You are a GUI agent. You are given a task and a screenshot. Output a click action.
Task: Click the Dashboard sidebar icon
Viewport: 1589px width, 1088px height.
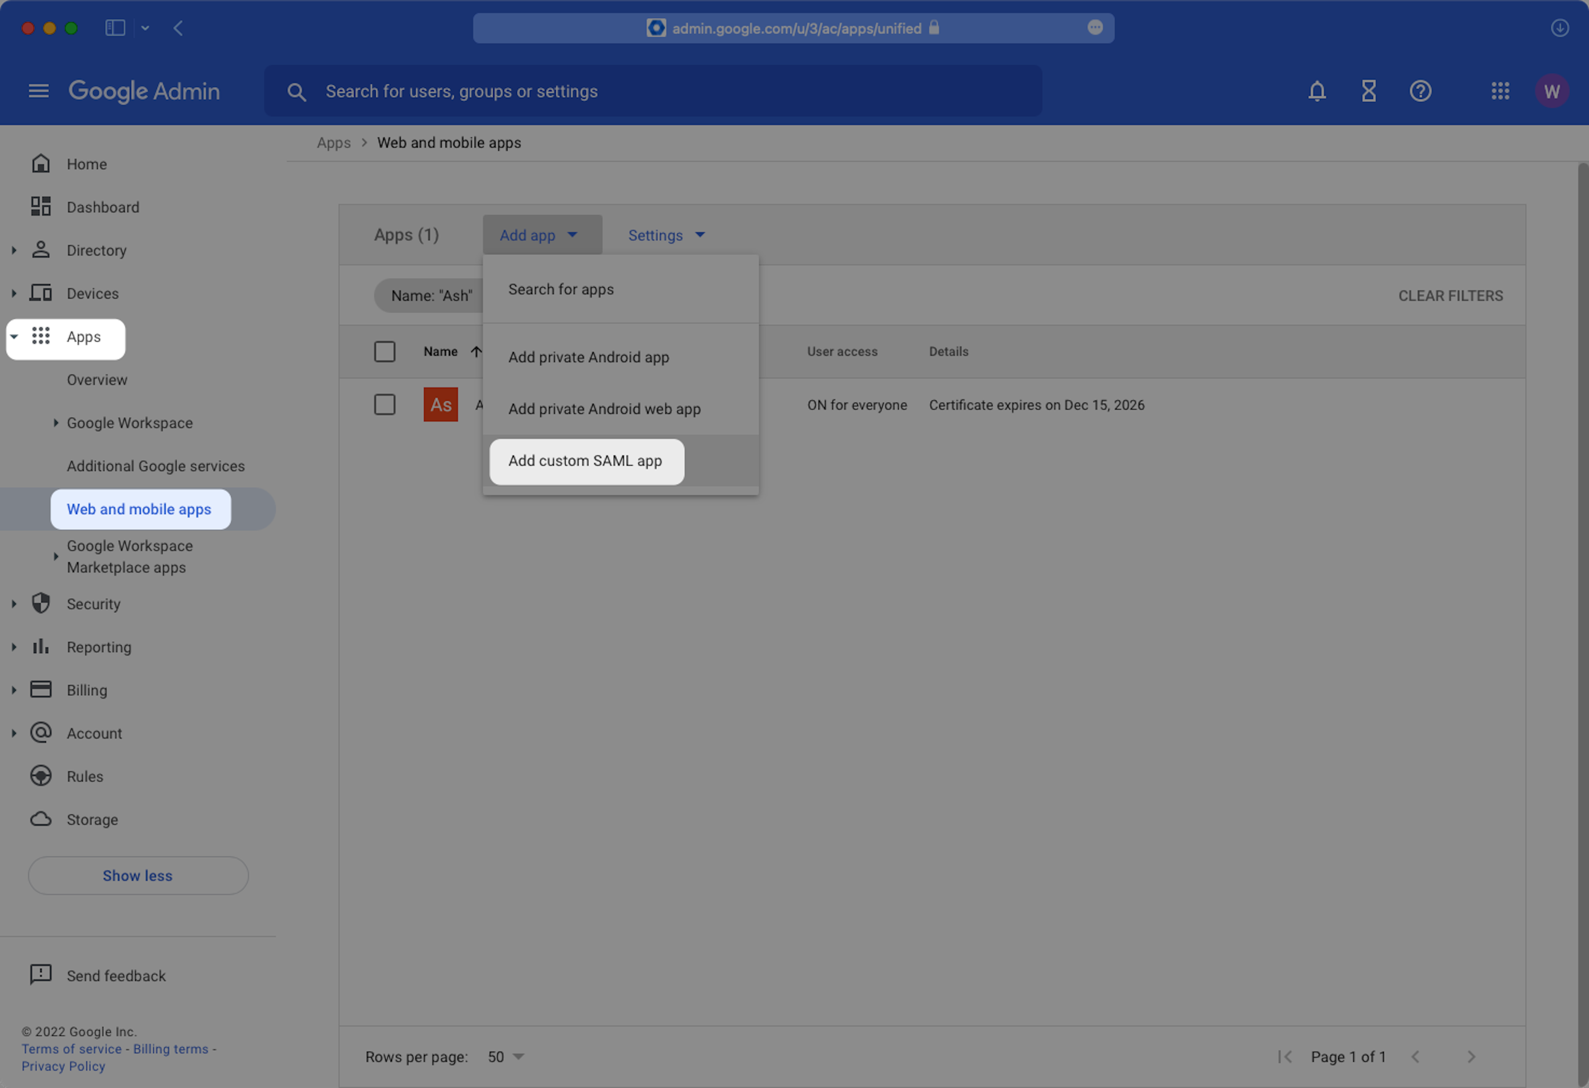pos(41,207)
